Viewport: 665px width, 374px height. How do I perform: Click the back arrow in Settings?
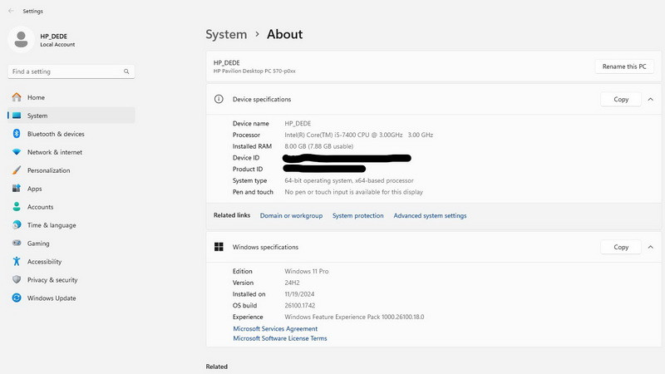tap(11, 11)
